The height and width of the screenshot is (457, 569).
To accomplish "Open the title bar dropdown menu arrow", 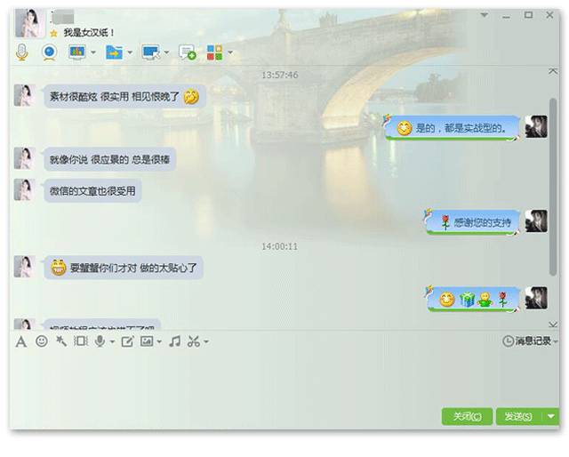I will coord(484,15).
